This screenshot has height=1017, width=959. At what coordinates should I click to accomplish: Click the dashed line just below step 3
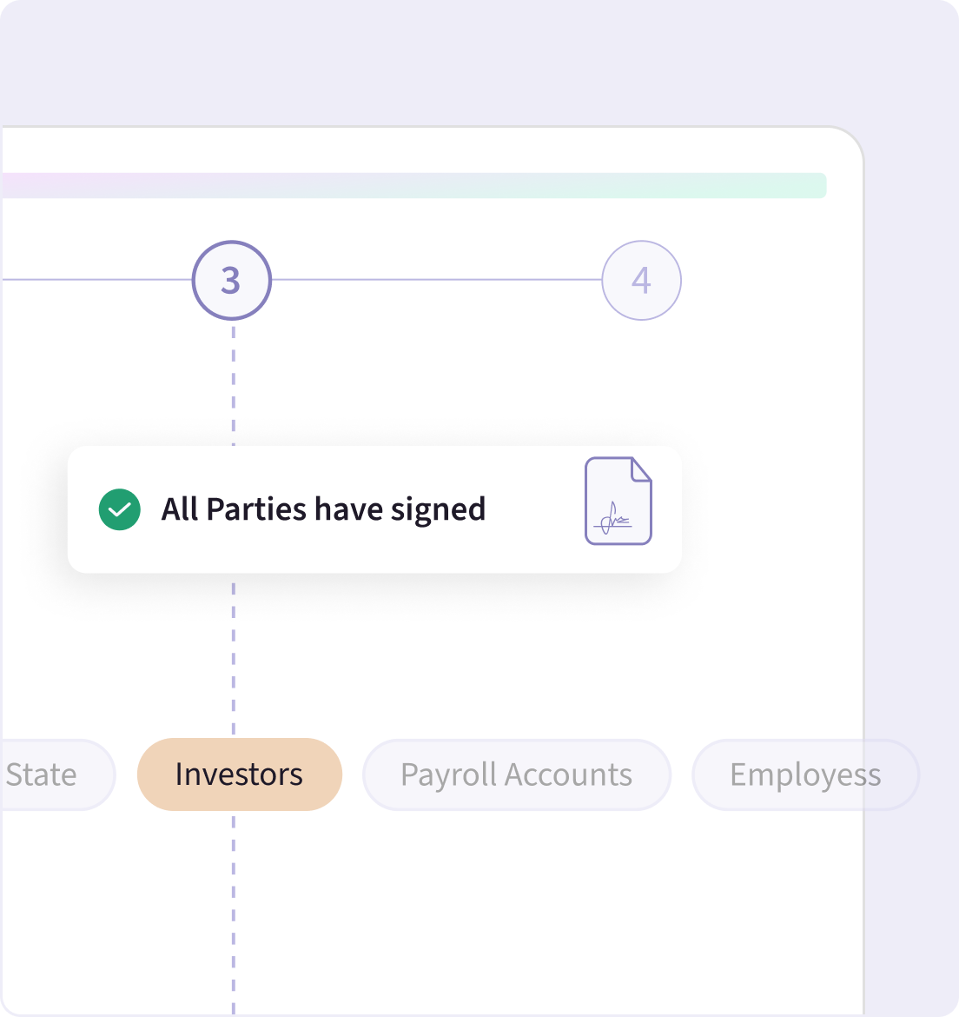click(233, 374)
